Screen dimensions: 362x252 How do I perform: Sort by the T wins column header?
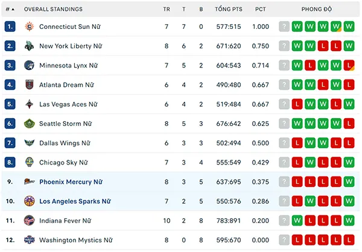(x=184, y=9)
